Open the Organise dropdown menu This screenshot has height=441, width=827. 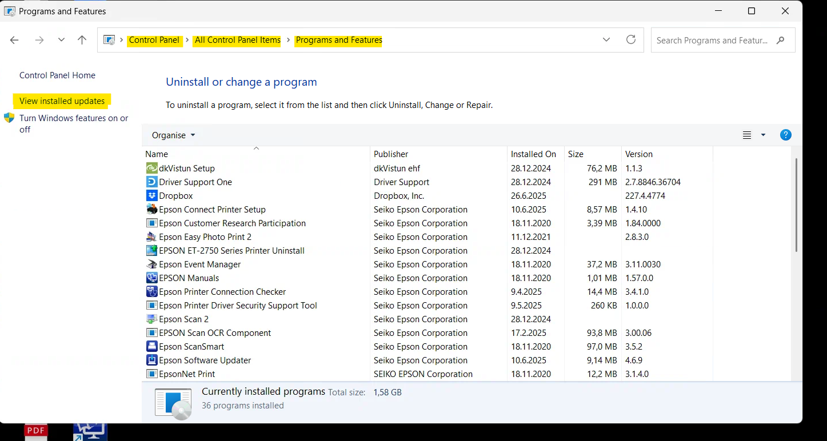click(173, 135)
